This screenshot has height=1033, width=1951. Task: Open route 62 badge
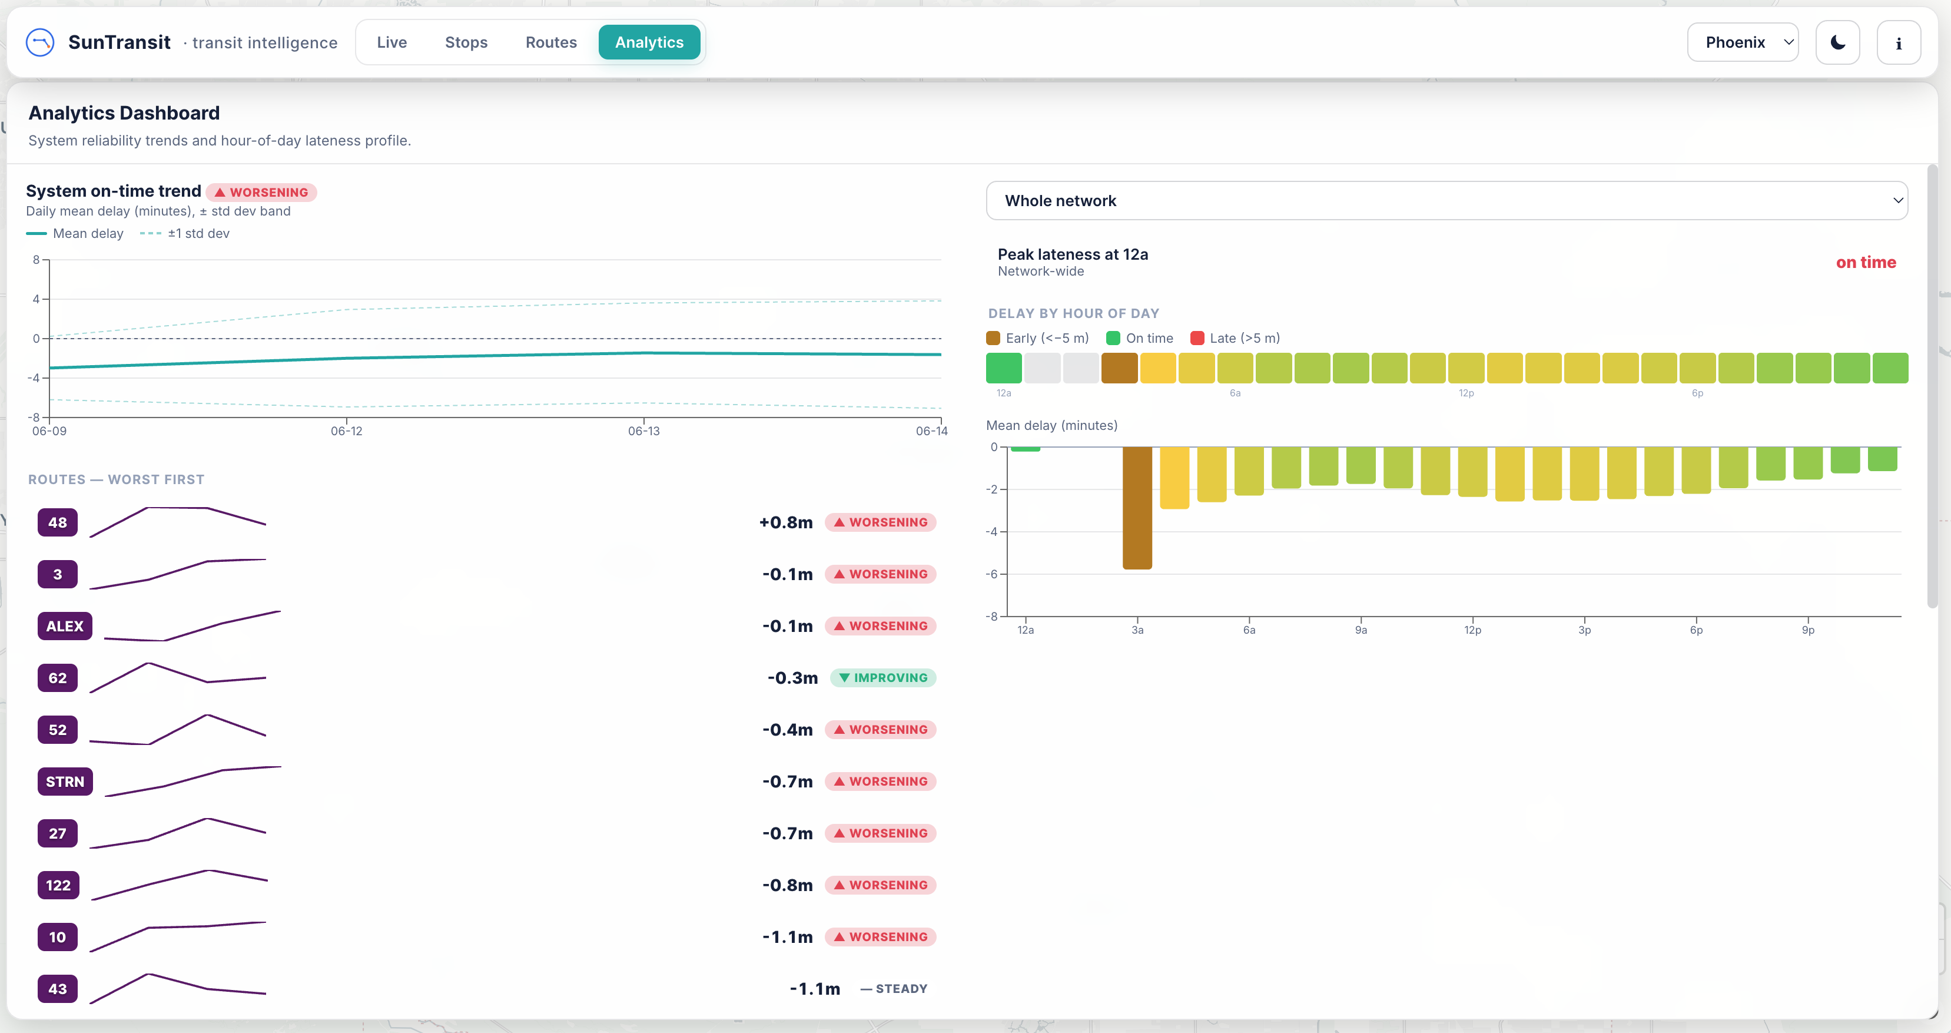pos(58,677)
